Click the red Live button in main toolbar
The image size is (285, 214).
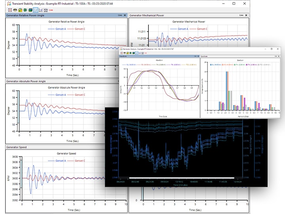pos(51,10)
